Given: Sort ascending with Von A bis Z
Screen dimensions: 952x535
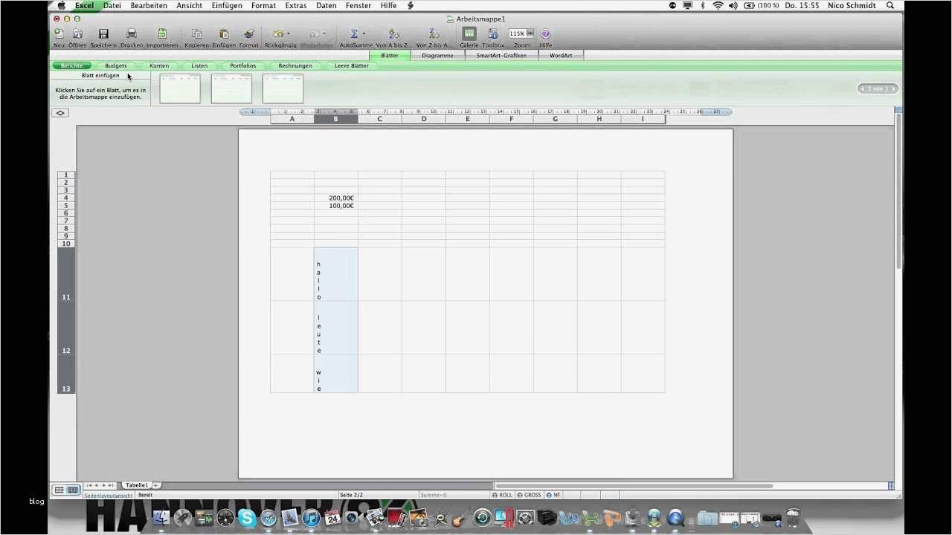Looking at the screenshot, I should coord(394,33).
